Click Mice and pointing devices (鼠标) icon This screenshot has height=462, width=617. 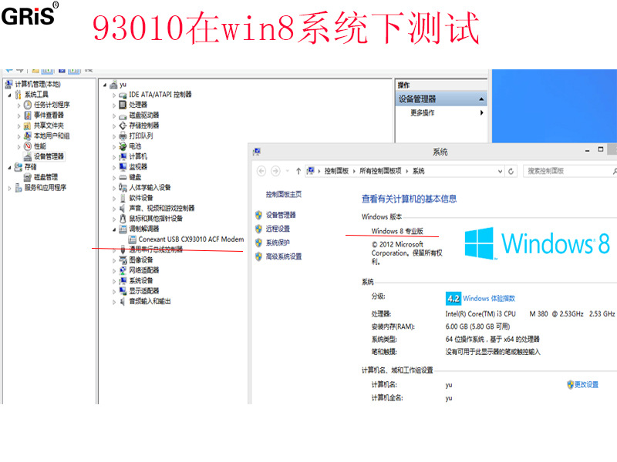point(123,219)
